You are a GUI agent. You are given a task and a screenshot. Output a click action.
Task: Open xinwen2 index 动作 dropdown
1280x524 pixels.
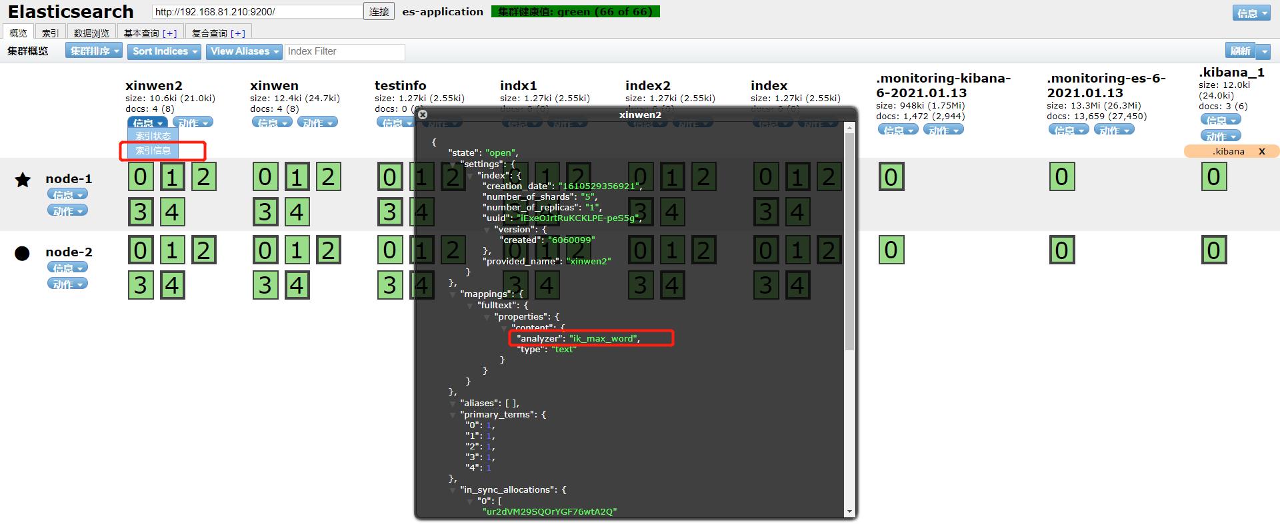tap(193, 123)
